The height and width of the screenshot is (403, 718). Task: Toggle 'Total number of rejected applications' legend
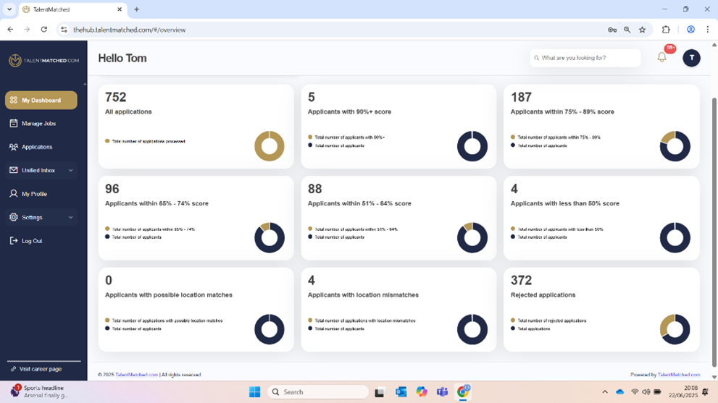coord(548,321)
